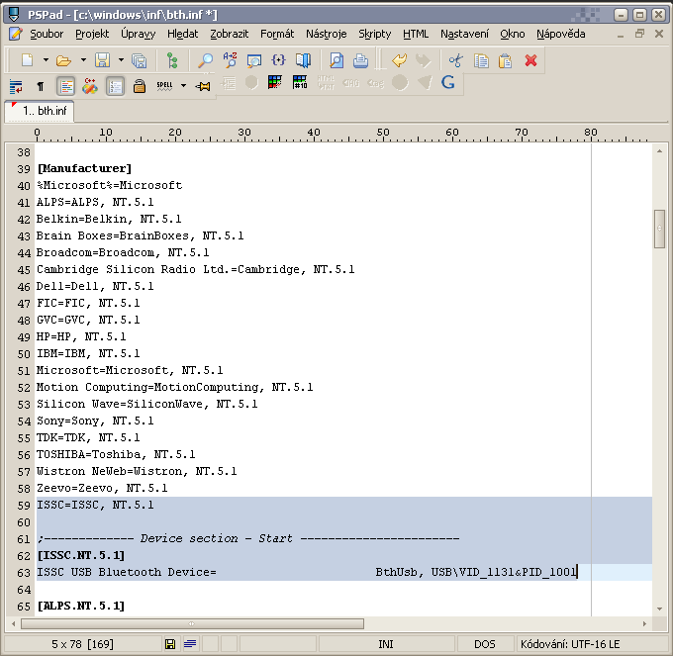Open the Soubor menu
This screenshot has height=656, width=673.
coord(47,34)
